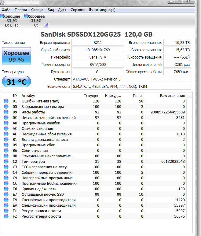Click the total writes value 15,62 TB
Viewport: 201px width, 236px height.
click(x=177, y=50)
